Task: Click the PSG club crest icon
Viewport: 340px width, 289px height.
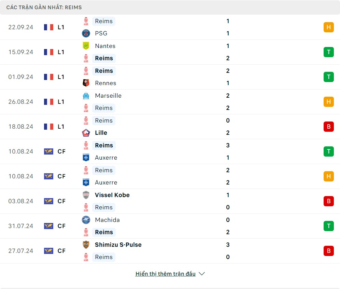Action: click(86, 33)
